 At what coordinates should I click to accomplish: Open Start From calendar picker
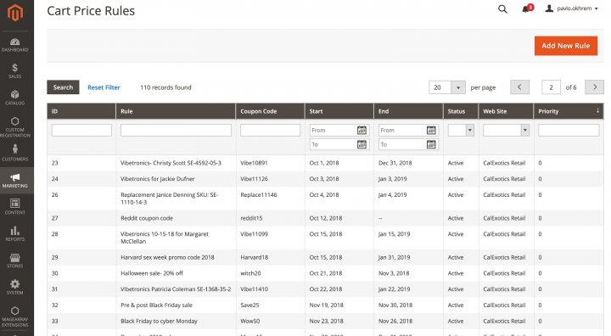point(362,130)
